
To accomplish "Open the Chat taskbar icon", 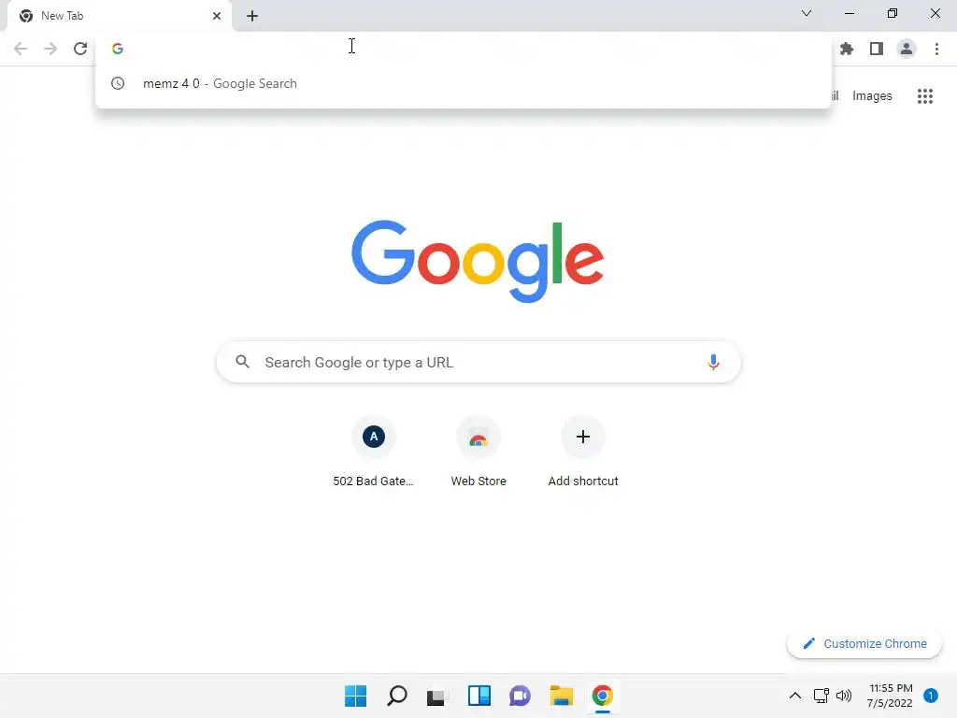I will tap(520, 696).
